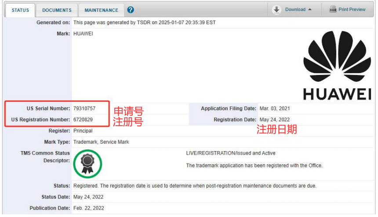Click the green registered ribbon status icon
This screenshot has height=217, width=378.
point(87,164)
